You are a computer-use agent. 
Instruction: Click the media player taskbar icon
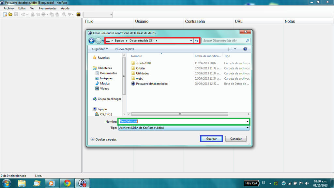pos(52,183)
